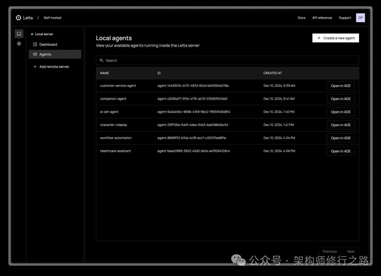381x276 pixels.
Task: Select the ai-sdr-agent name cell
Action: tap(109, 112)
